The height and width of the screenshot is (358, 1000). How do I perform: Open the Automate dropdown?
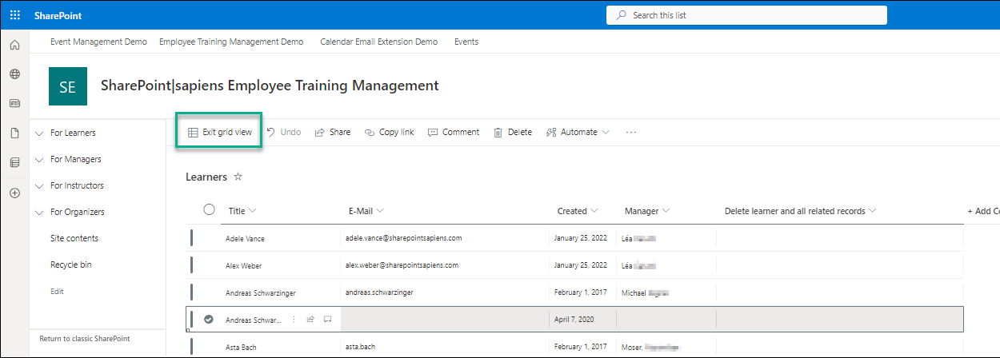578,132
